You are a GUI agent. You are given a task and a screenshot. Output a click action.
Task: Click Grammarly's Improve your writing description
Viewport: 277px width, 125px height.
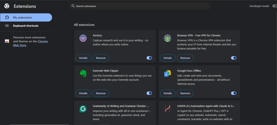tap(121, 115)
